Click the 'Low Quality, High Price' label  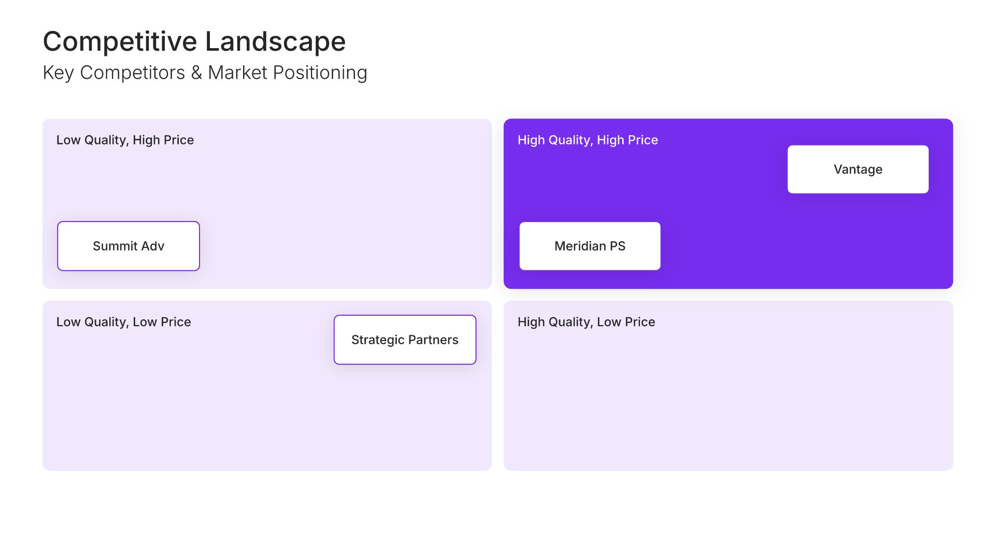pos(125,140)
